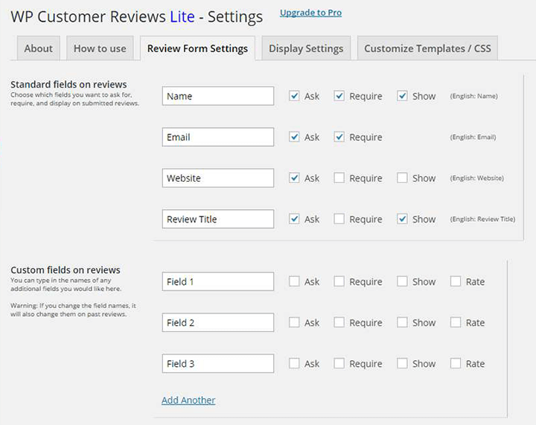The image size is (536, 425).
Task: Go to Customize Templates / CSS tab
Action: pyautogui.click(x=427, y=48)
